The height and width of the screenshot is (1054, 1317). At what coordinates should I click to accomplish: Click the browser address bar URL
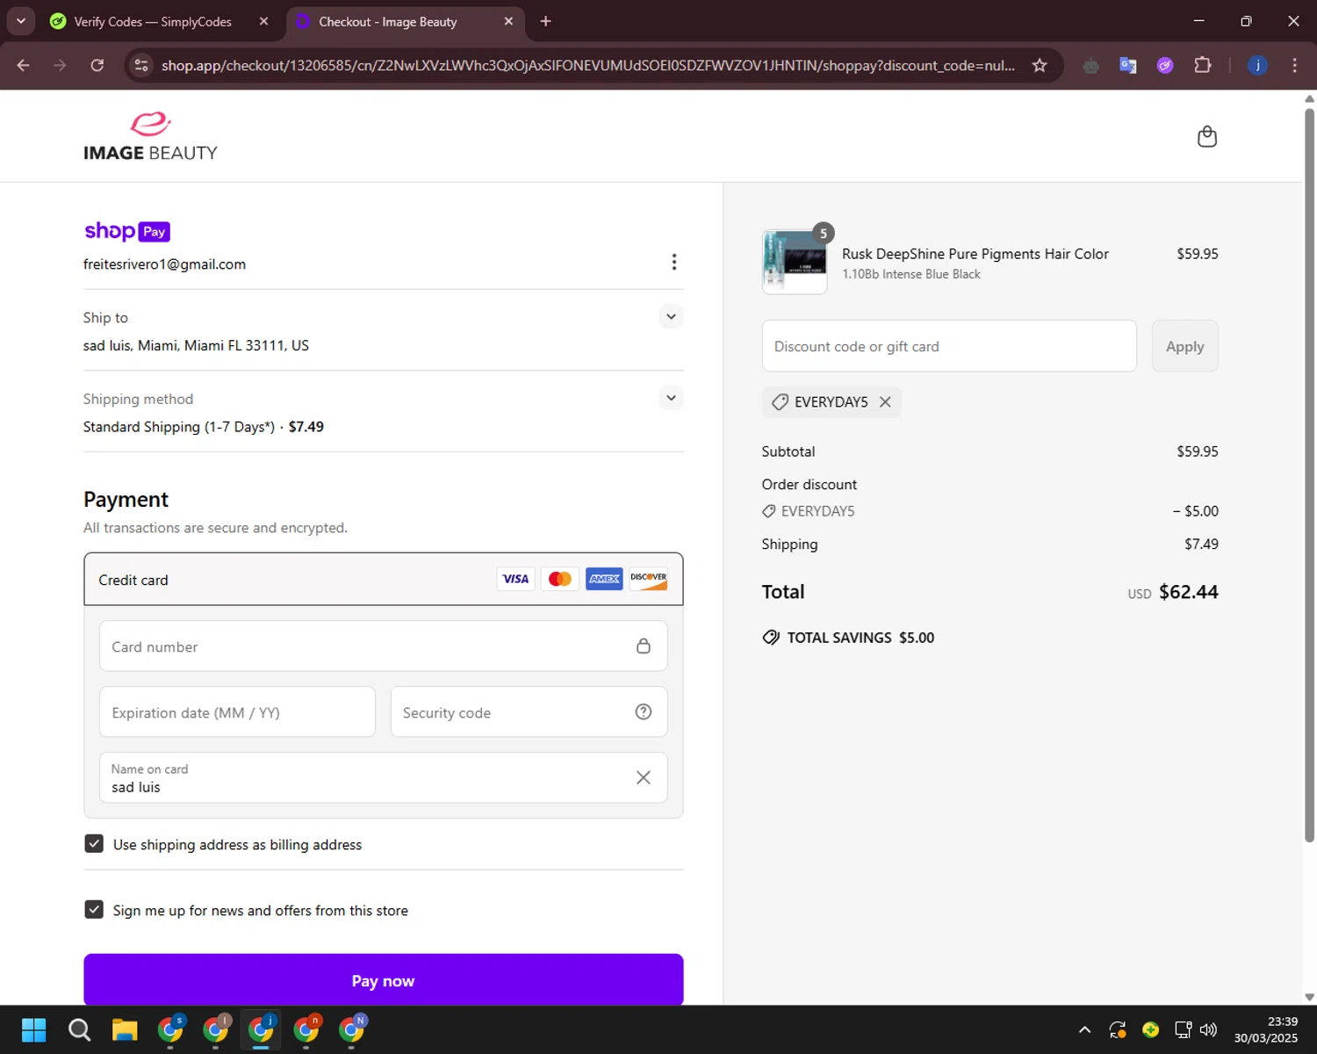(x=588, y=65)
